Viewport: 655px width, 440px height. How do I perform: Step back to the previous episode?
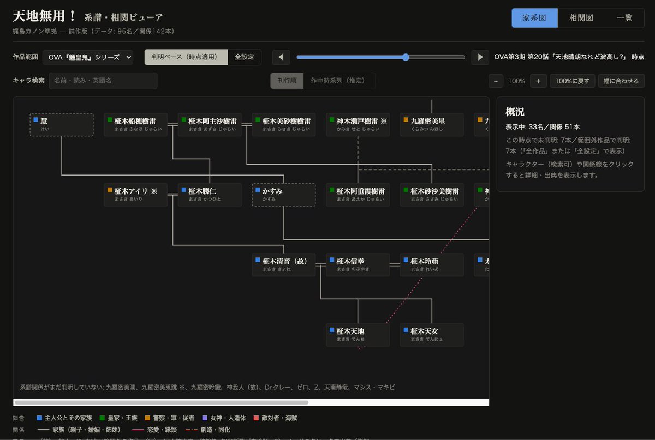281,57
